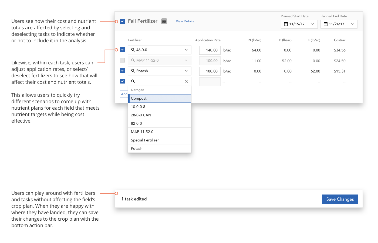
Task: Click the Fertilizer column header
Action: [135, 40]
